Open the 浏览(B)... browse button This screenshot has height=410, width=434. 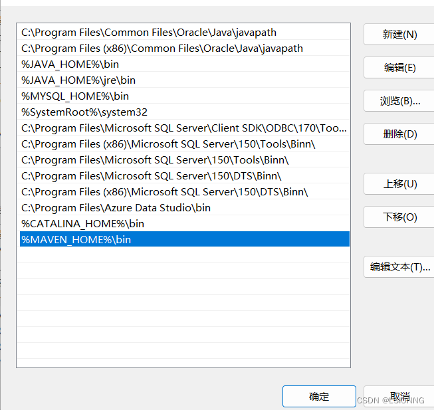click(x=399, y=101)
